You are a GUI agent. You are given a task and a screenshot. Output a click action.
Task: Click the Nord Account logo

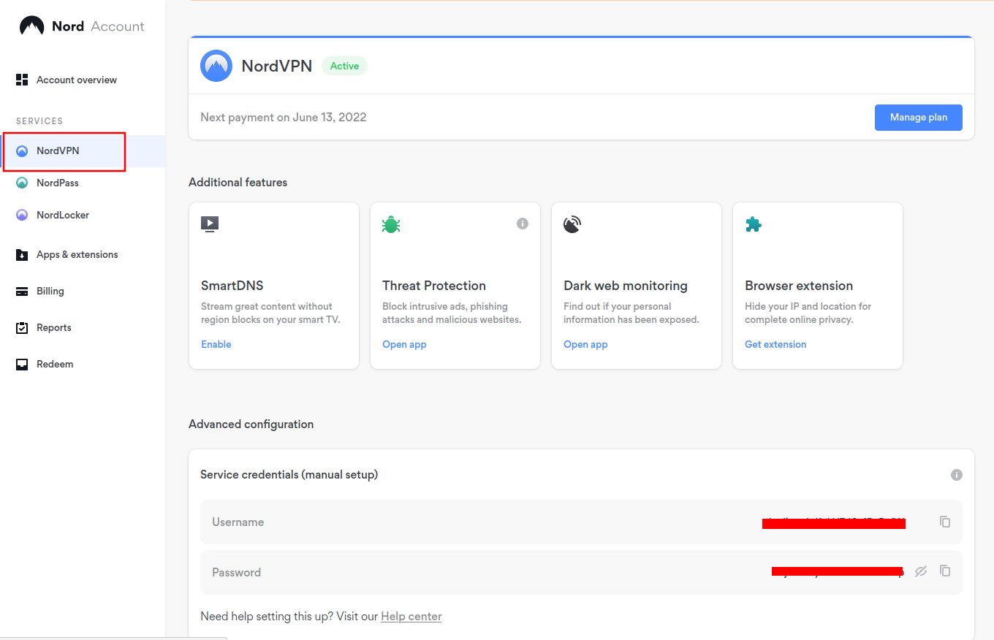tap(81, 26)
